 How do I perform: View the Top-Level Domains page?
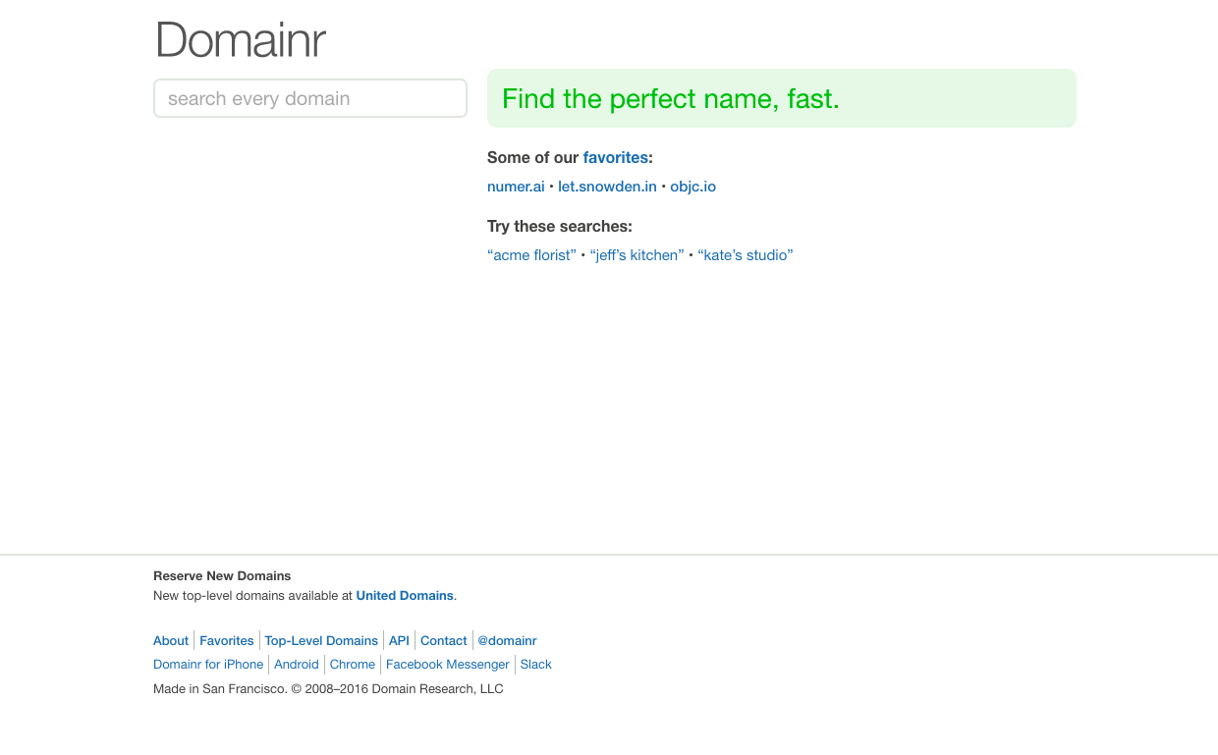(x=321, y=641)
